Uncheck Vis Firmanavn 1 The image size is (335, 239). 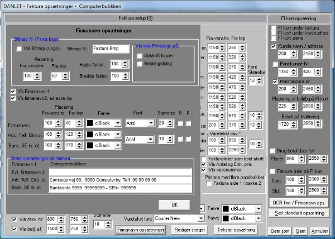coord(13,92)
